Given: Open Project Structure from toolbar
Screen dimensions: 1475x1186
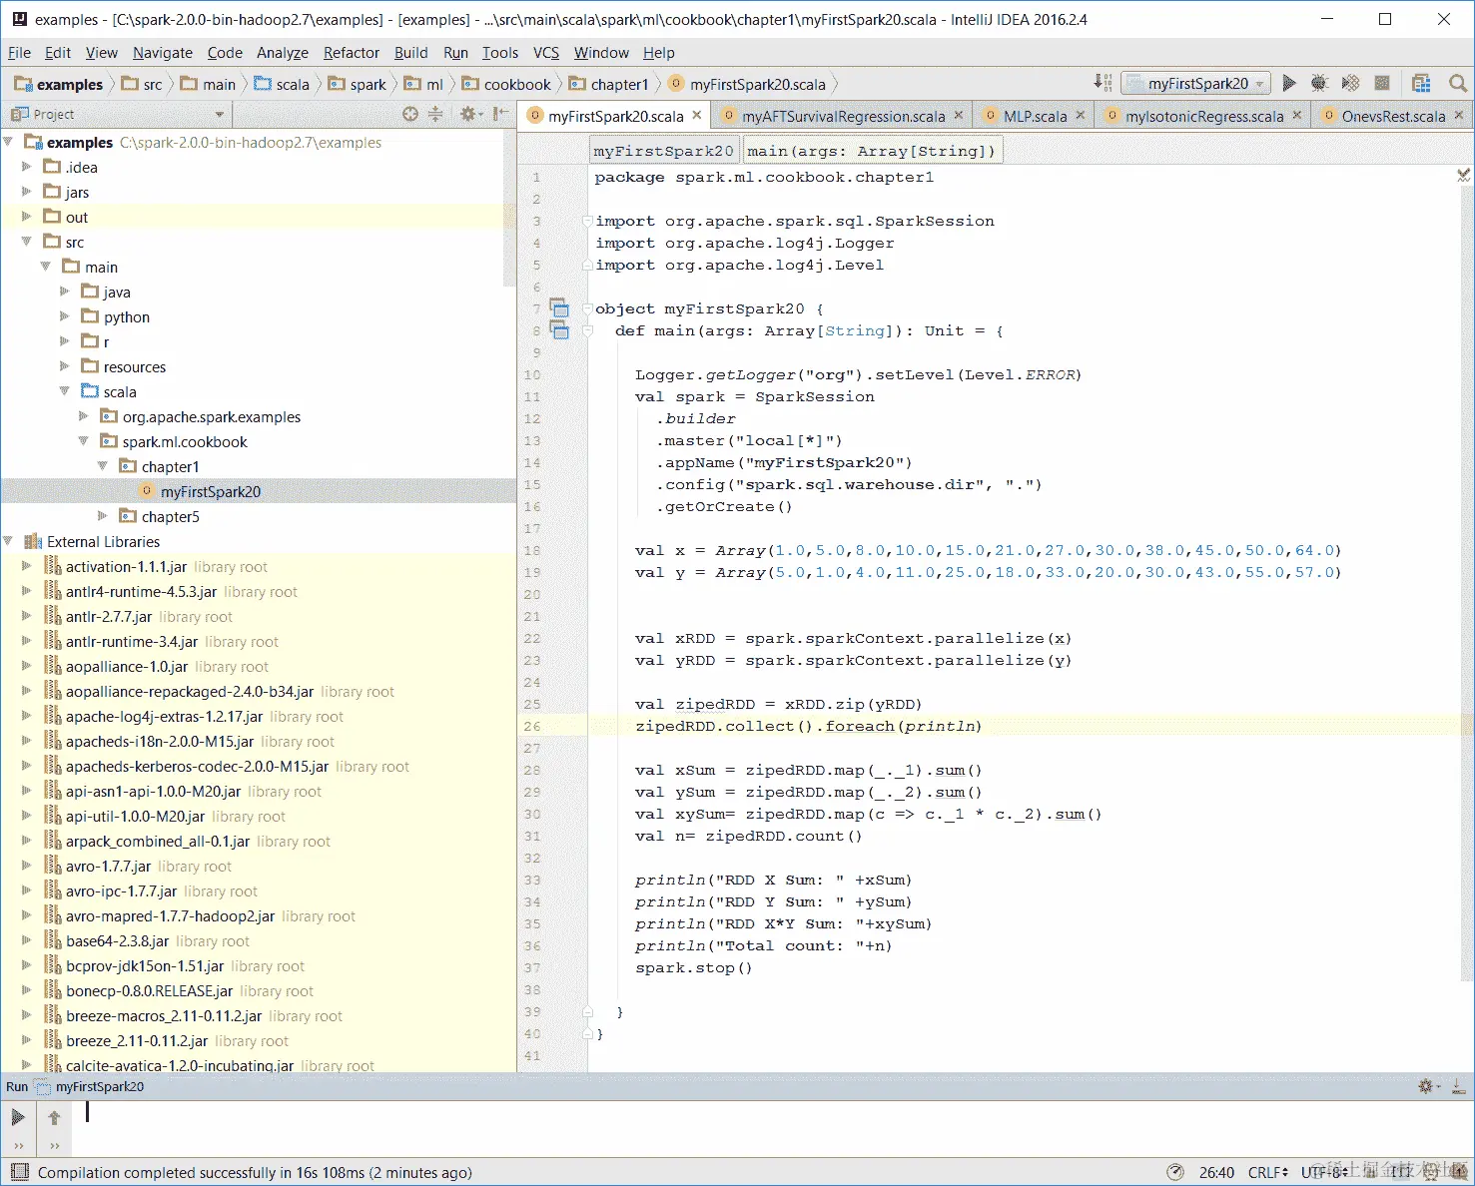Looking at the screenshot, I should click(1421, 83).
